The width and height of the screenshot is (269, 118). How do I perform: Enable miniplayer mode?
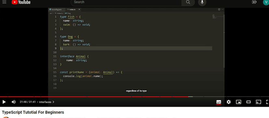[x=238, y=102]
